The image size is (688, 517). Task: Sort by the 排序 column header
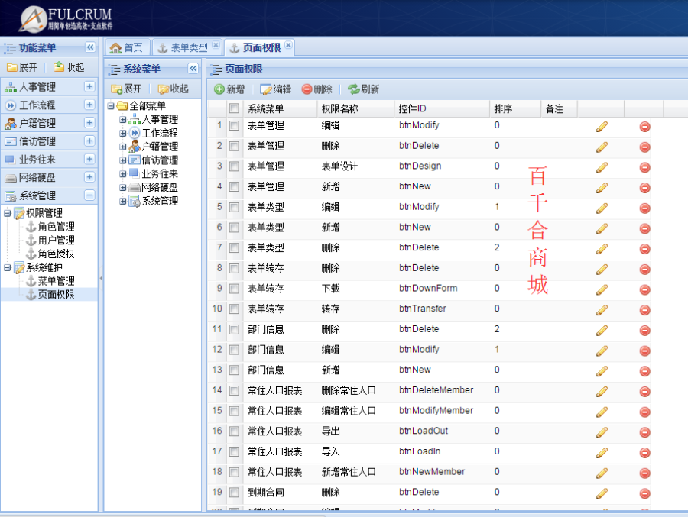pyautogui.click(x=514, y=108)
